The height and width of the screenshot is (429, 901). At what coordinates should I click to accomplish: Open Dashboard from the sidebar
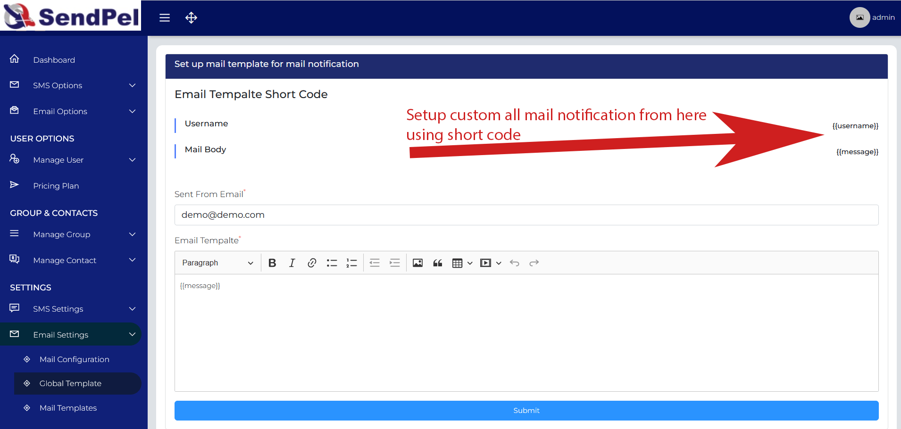[x=54, y=60]
